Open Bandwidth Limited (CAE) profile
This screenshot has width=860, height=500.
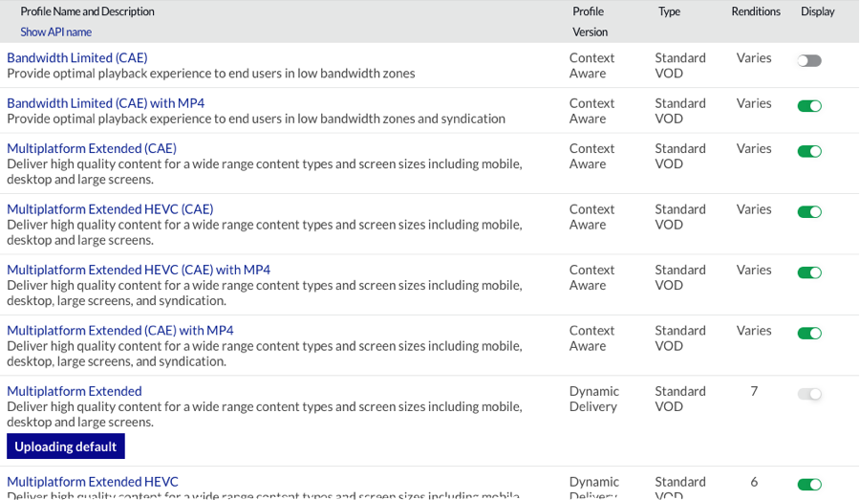point(77,58)
